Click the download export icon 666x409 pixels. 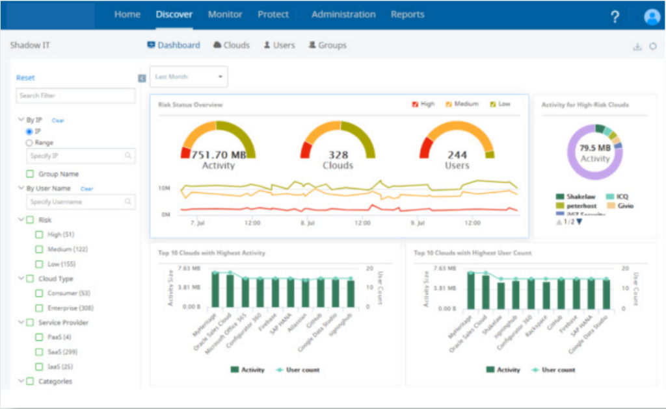point(637,46)
